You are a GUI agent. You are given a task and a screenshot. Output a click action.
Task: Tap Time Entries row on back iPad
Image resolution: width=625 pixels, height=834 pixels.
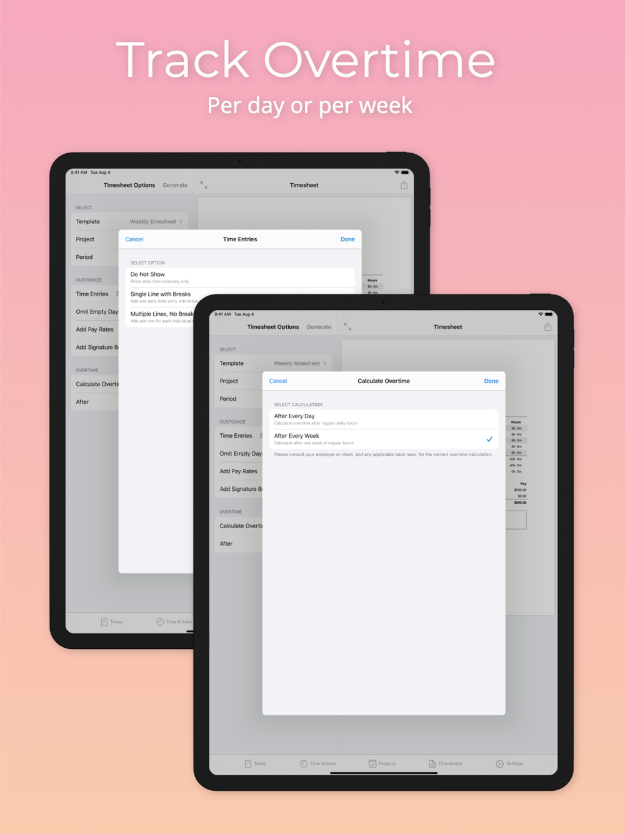(x=95, y=294)
